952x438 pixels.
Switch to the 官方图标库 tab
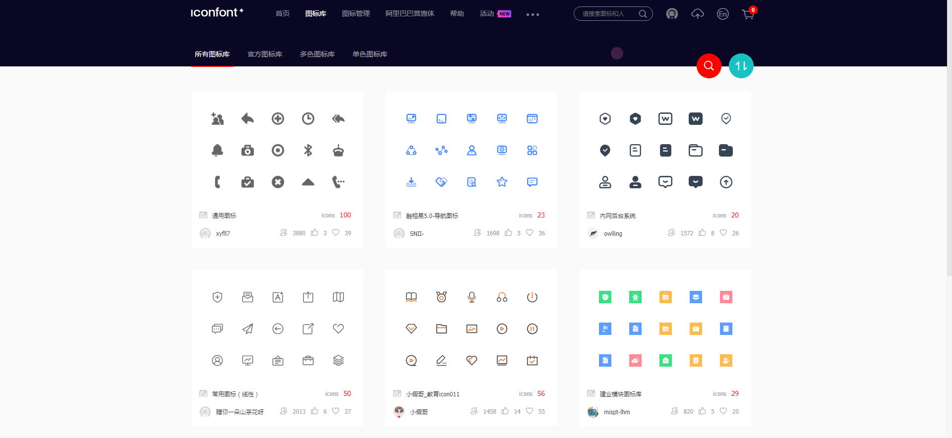pos(265,54)
